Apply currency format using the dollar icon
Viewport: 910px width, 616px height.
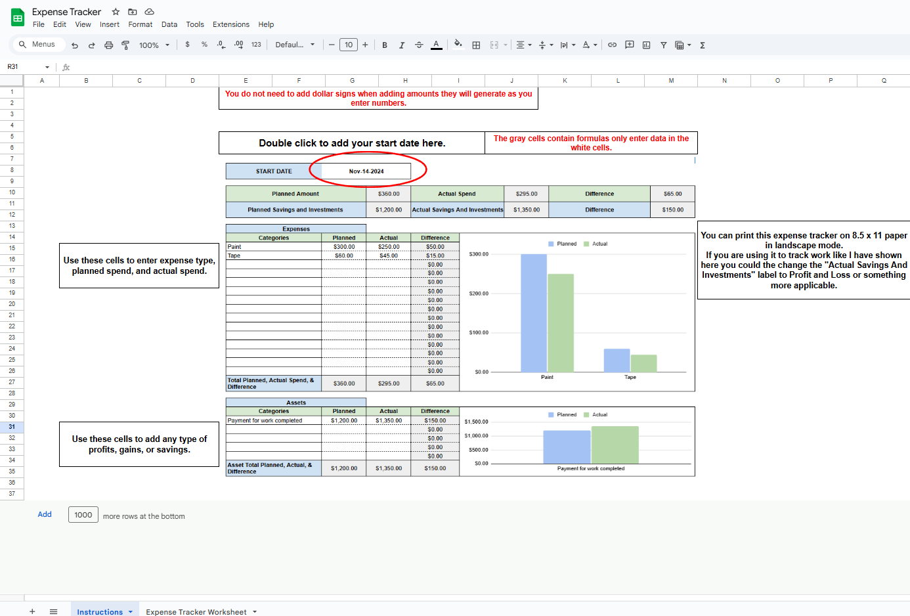[x=187, y=45]
